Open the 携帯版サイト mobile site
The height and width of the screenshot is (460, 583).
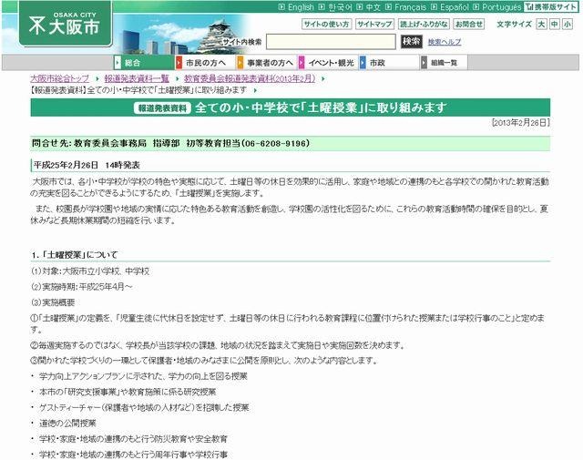point(553,7)
